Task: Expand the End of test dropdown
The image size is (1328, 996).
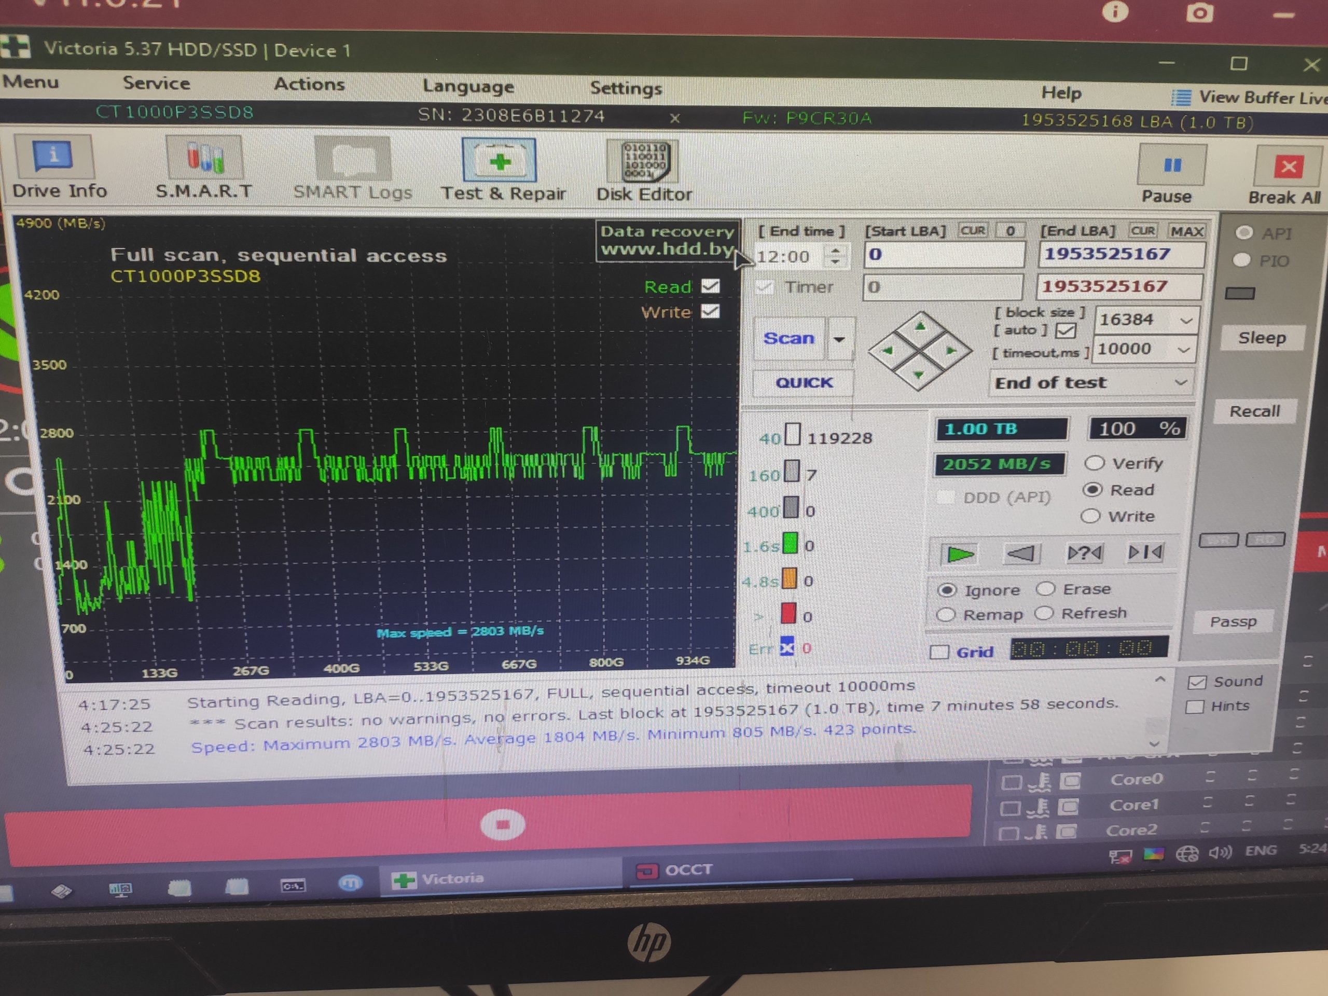Action: point(1180,383)
